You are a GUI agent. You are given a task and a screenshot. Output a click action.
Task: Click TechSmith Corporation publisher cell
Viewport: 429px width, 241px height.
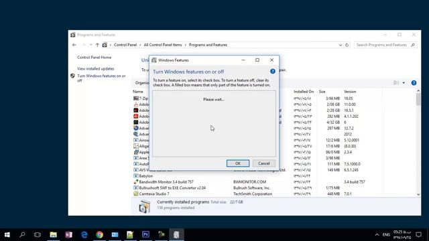tap(253, 194)
